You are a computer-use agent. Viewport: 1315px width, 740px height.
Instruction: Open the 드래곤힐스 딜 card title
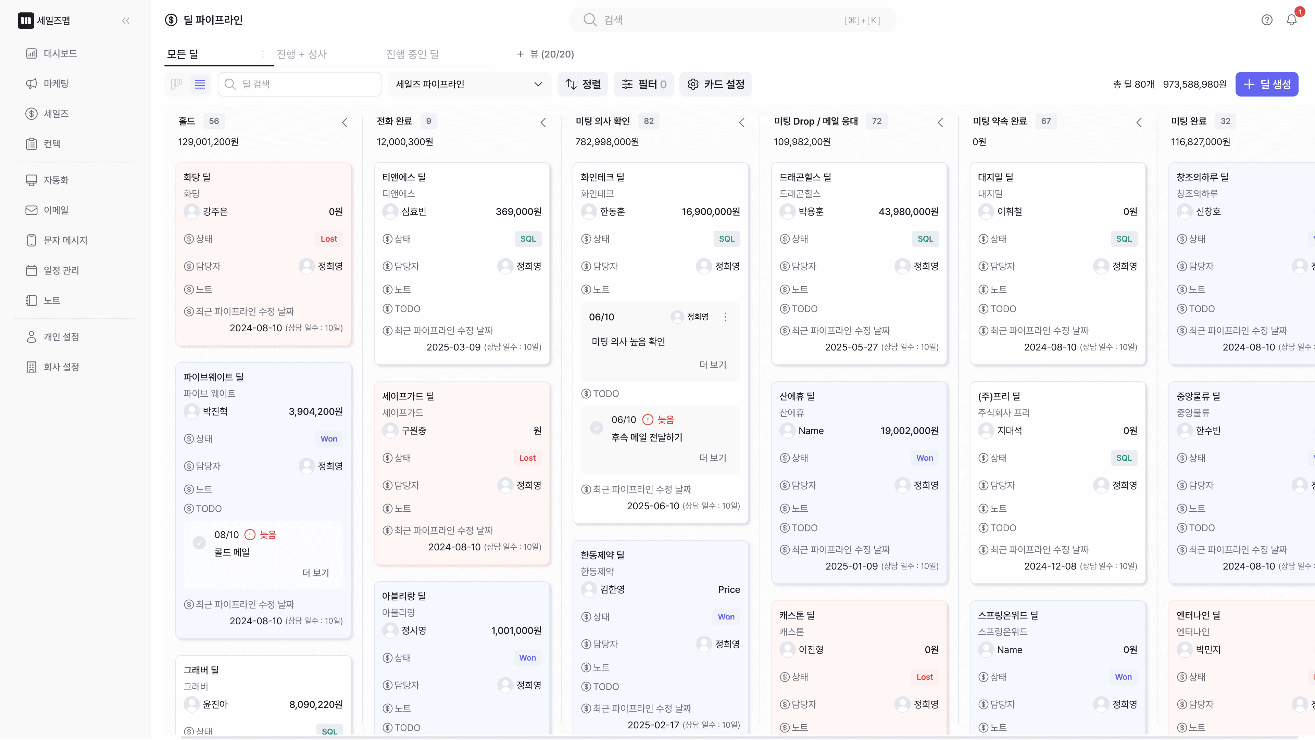[805, 177]
